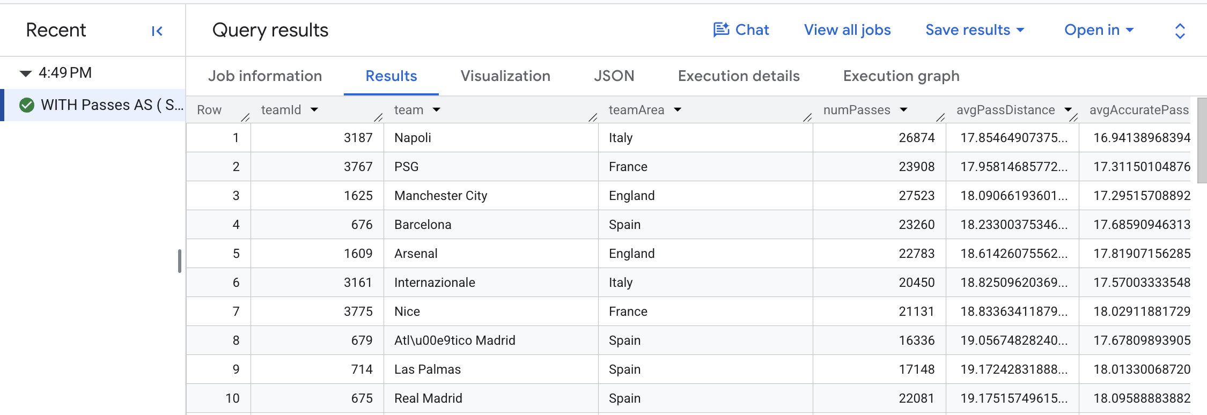The image size is (1207, 415).
Task: Click the Chat sparkle icon
Action: click(x=721, y=30)
